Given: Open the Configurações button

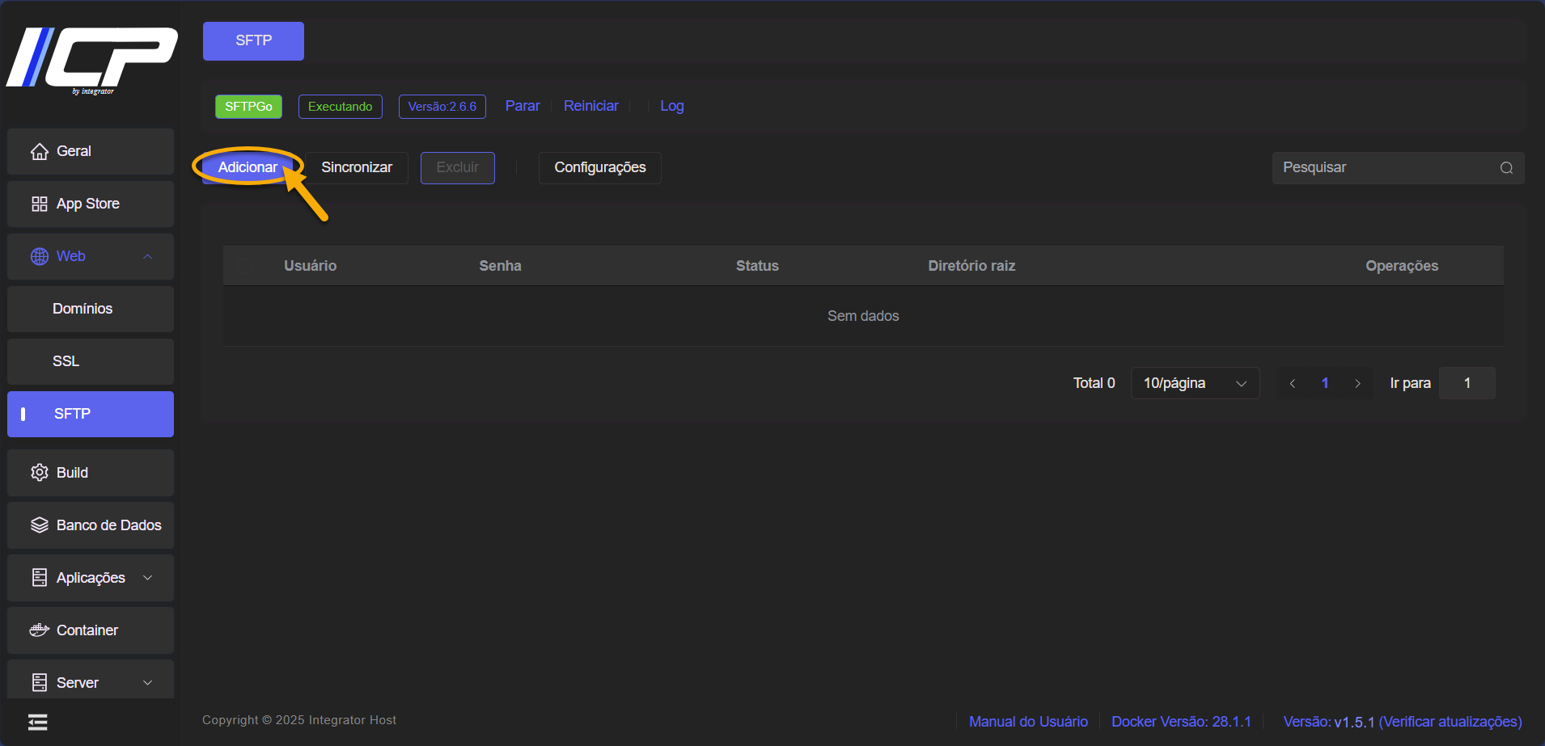Looking at the screenshot, I should pyautogui.click(x=599, y=167).
